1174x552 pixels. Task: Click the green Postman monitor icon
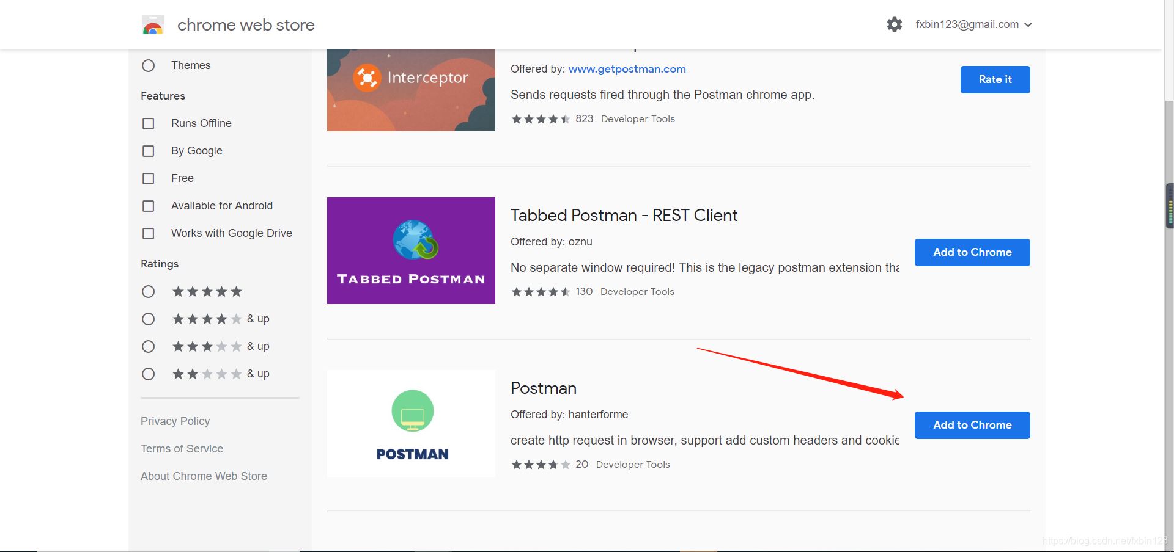pyautogui.click(x=412, y=411)
